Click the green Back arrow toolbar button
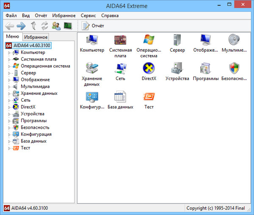Screen dimensions: 254x215 [x=10, y=26]
